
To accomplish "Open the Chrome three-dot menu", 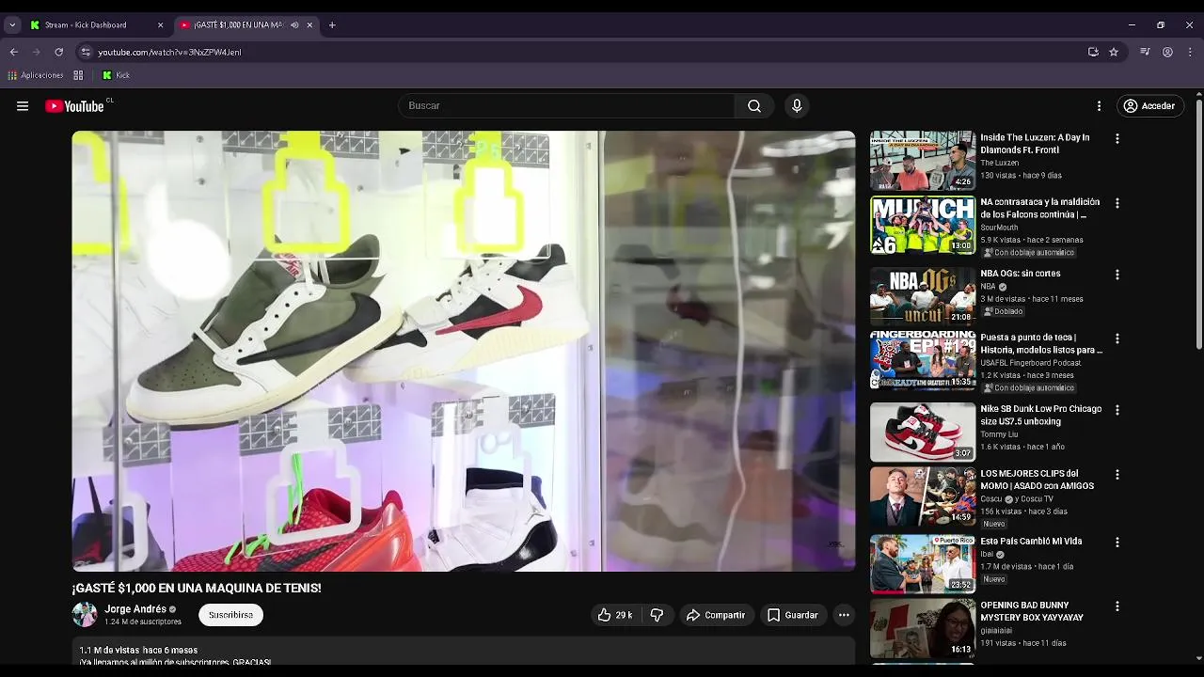I will pyautogui.click(x=1190, y=52).
